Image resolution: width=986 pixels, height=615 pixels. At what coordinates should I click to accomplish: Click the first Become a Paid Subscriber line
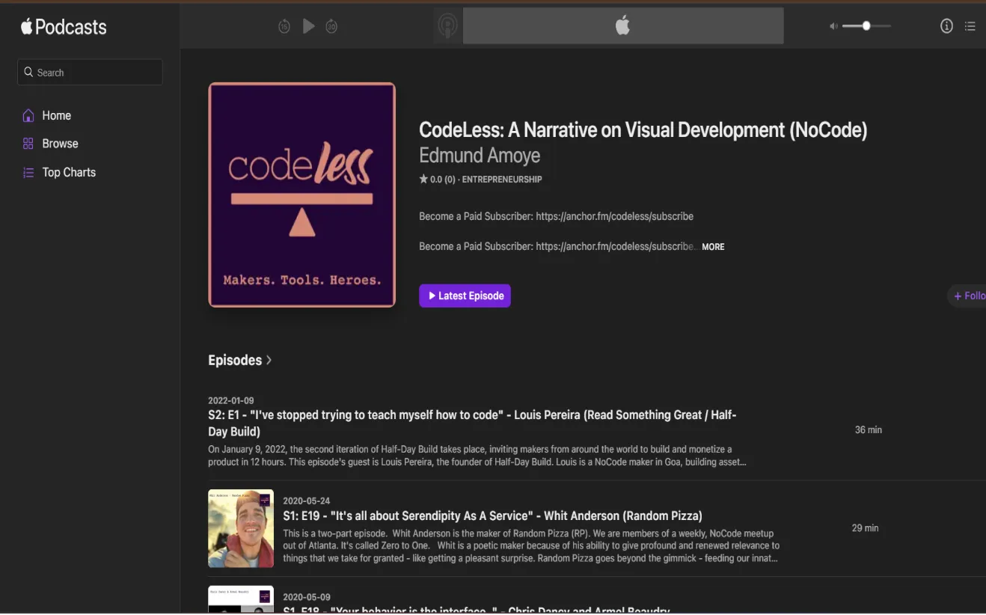pyautogui.click(x=556, y=216)
